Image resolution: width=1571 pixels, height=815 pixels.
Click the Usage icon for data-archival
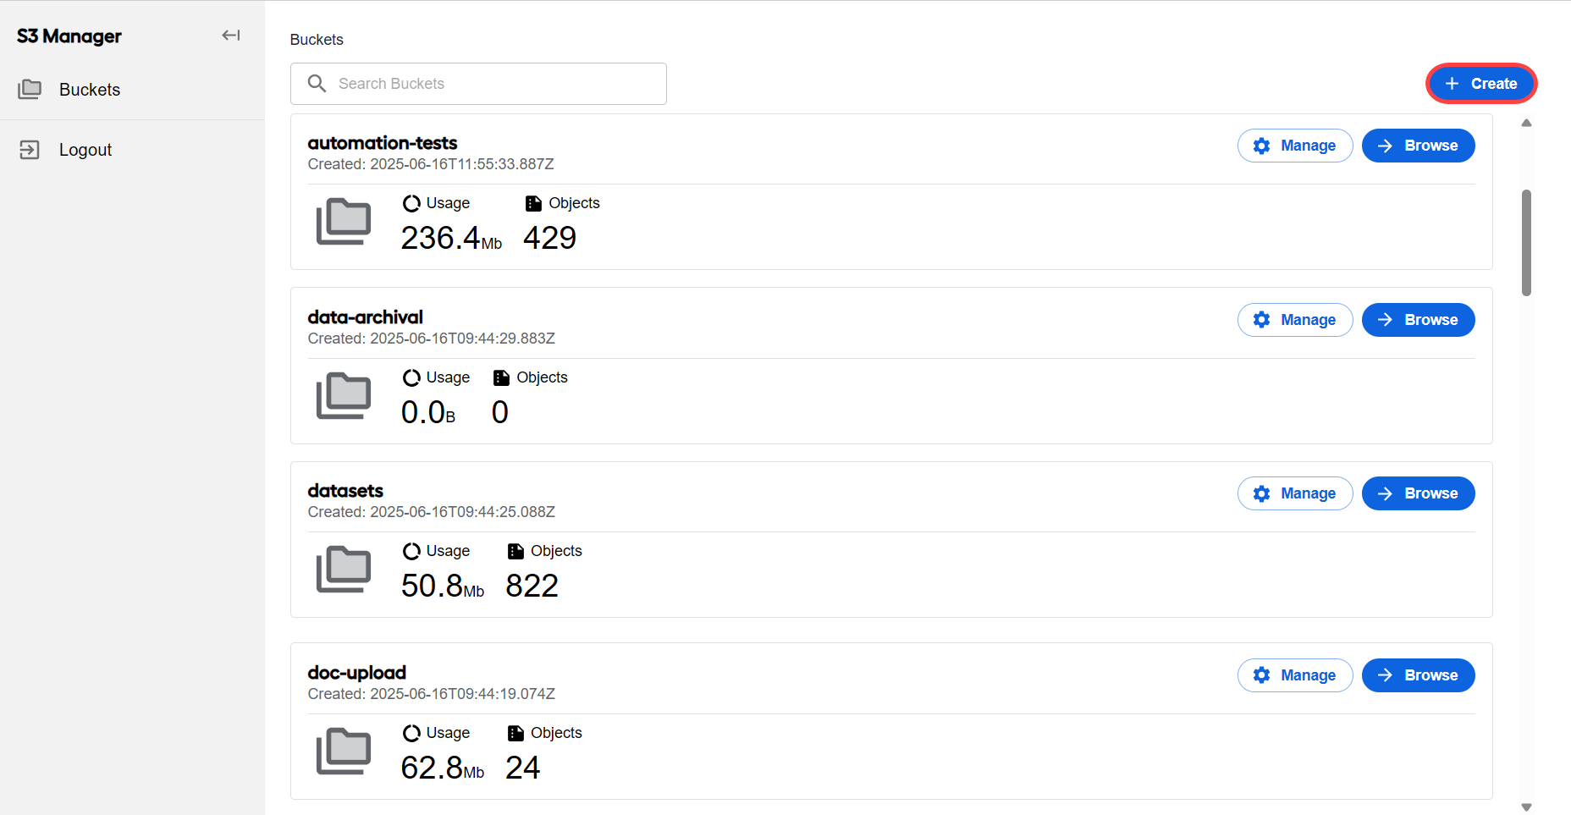click(x=411, y=377)
